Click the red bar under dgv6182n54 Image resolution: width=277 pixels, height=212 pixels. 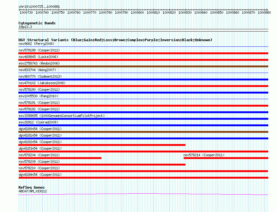click(102, 145)
